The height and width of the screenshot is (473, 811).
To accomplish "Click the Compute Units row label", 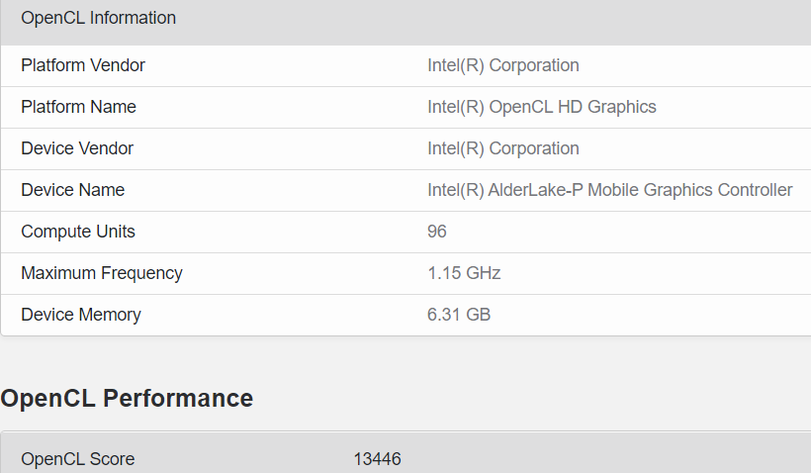I will tap(78, 232).
